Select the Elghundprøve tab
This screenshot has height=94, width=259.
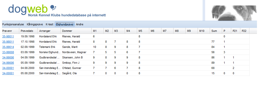click(65, 24)
